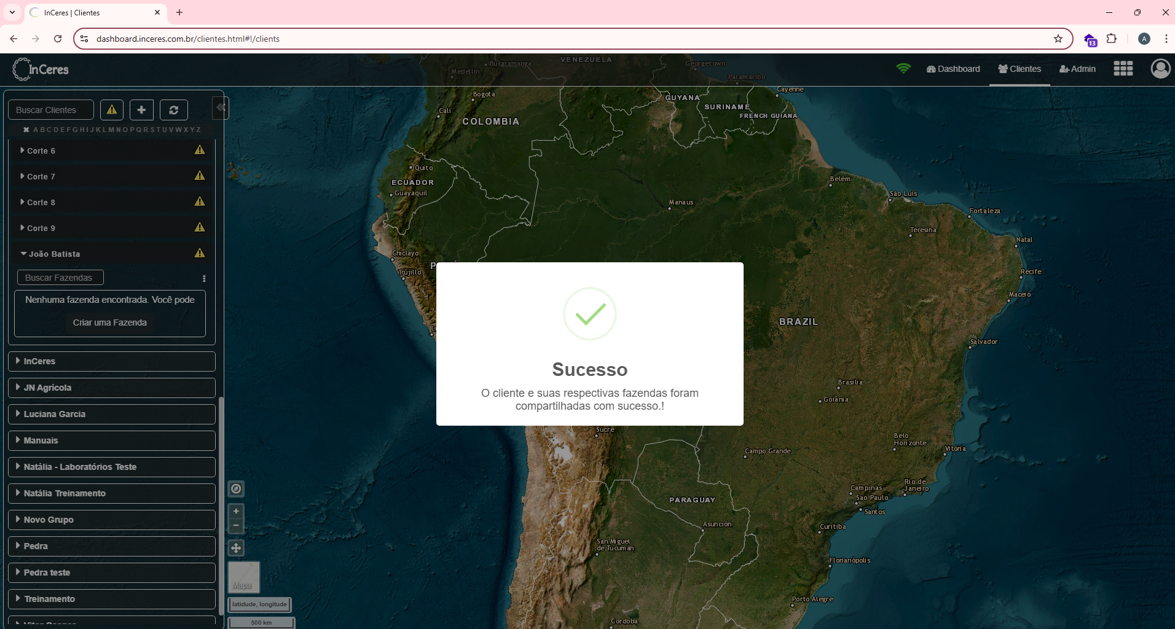Viewport: 1175px width, 629px height.
Task: Click the 500 km map scale bar
Action: (261, 622)
